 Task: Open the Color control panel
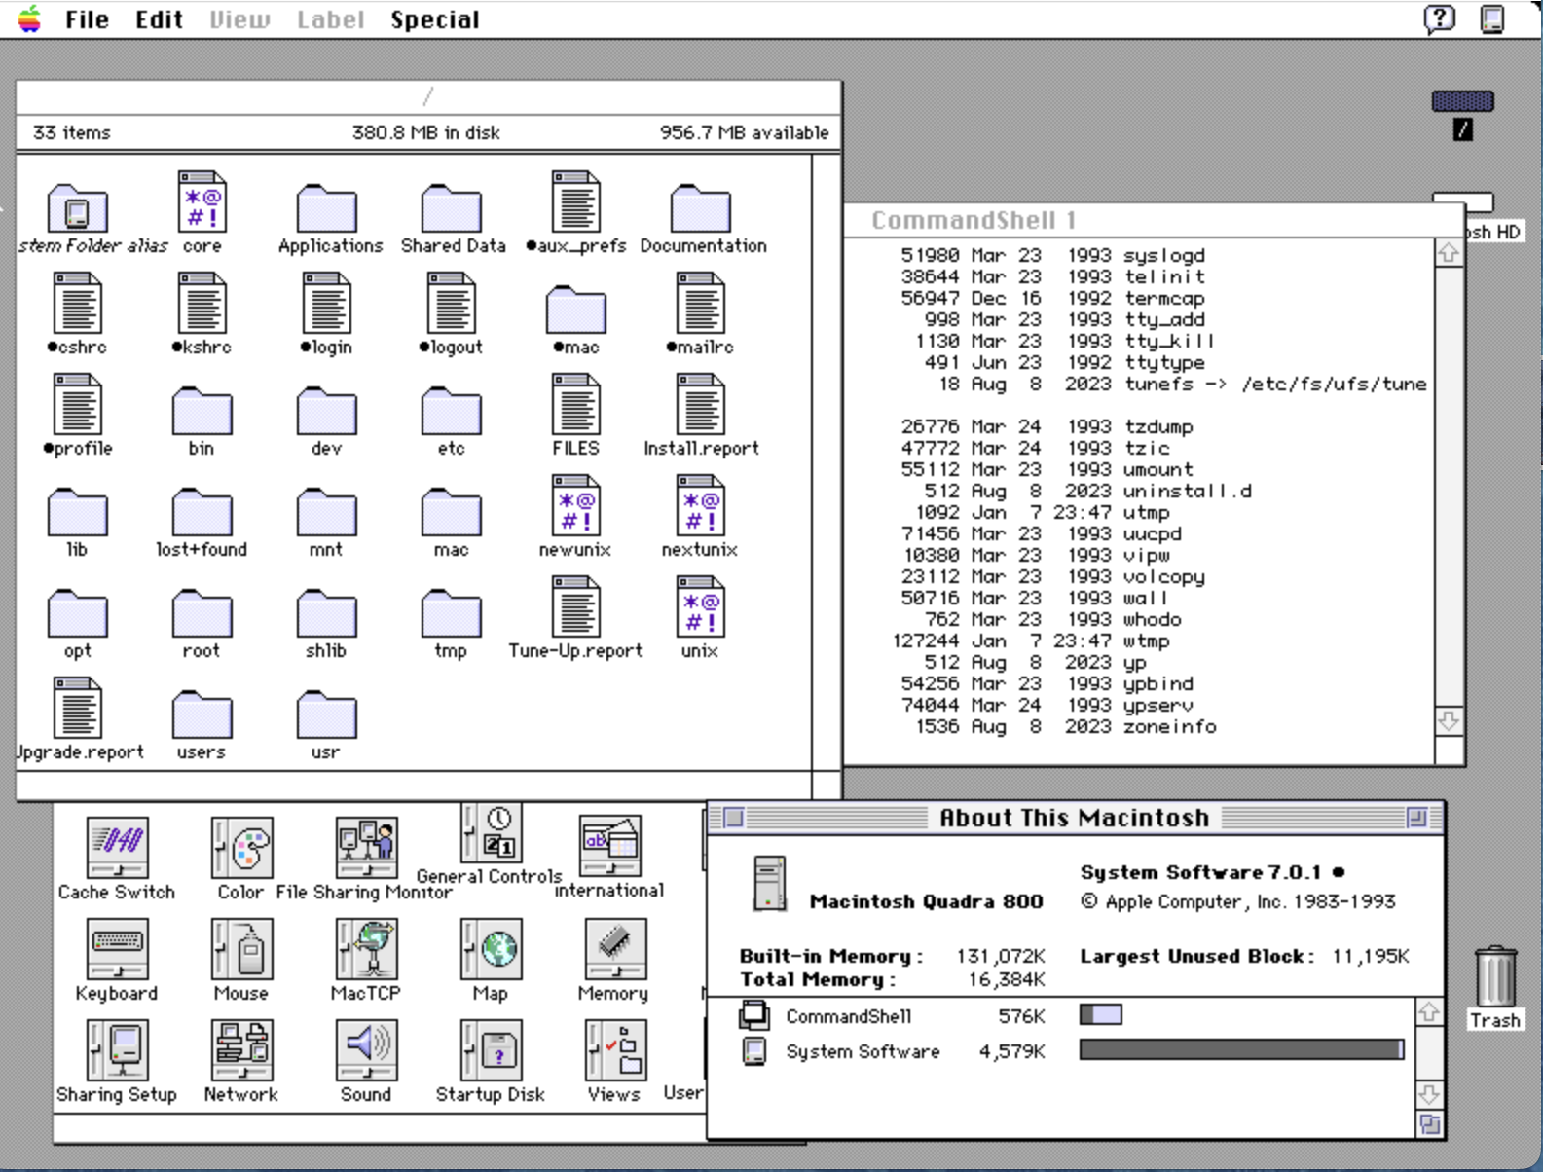[x=241, y=847]
